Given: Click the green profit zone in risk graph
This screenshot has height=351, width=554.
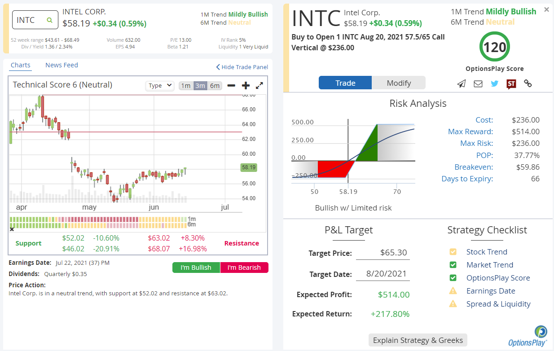Looking at the screenshot, I should pyautogui.click(x=370, y=146).
